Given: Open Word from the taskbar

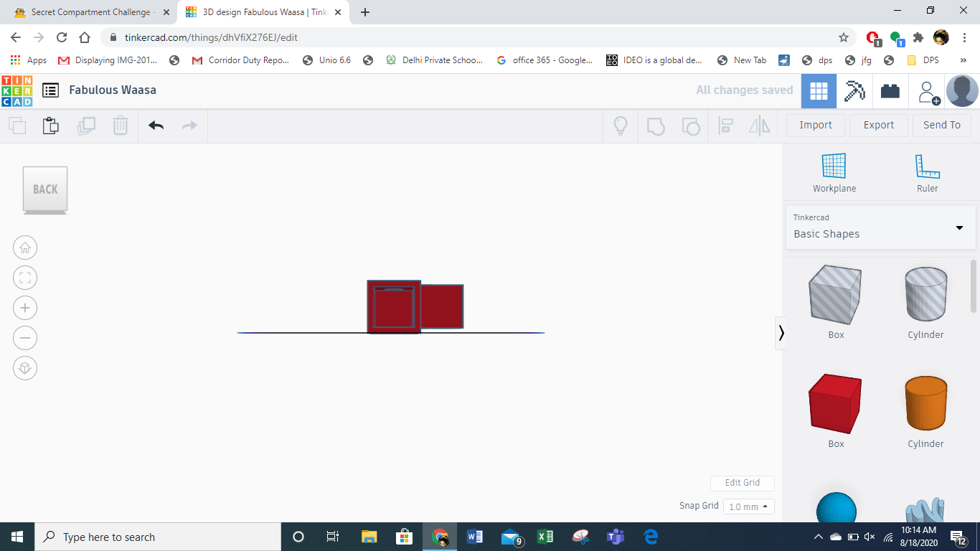Looking at the screenshot, I should click(x=474, y=537).
